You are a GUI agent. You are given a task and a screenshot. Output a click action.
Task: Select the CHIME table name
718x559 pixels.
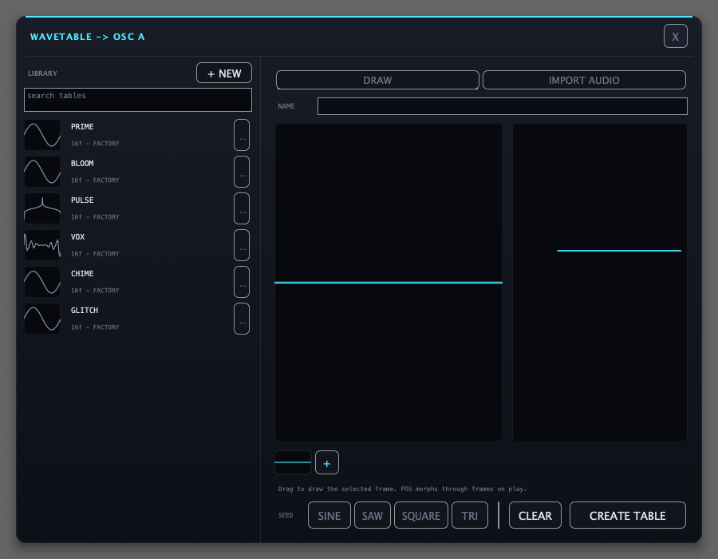click(x=82, y=274)
